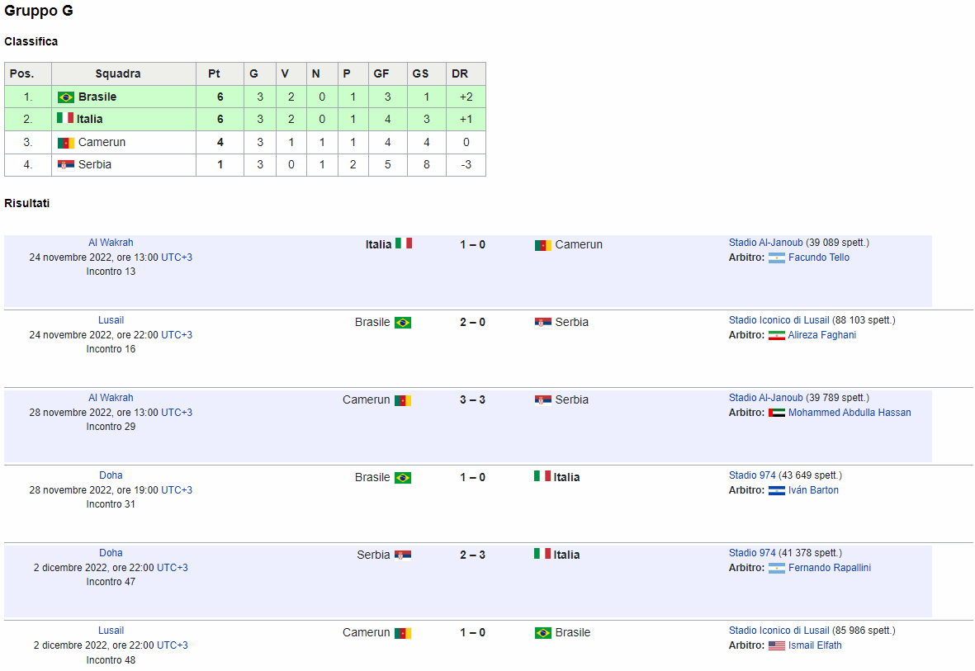Open Stadio Iconico di Lusail link for Brasile–Serbia

click(x=779, y=320)
